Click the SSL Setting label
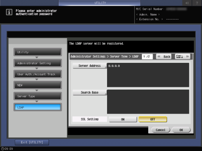The width and height of the screenshot is (202, 151). click(x=89, y=119)
